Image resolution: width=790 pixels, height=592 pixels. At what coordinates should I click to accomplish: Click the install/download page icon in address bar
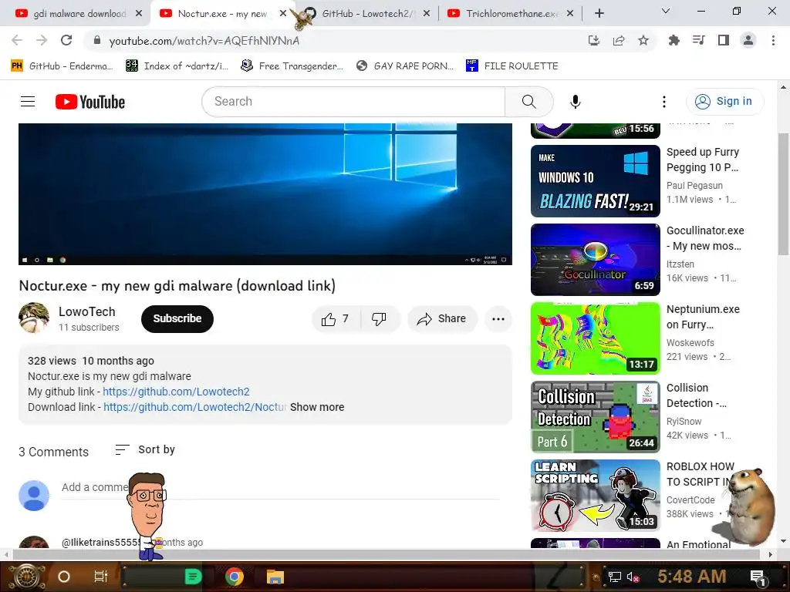pos(594,40)
